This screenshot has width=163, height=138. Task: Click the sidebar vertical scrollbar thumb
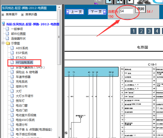tap(59, 37)
